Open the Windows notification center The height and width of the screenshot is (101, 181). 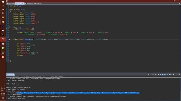[x=3, y=98]
